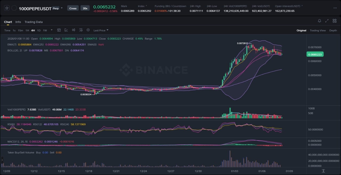The image size is (341, 175).
Task: Select the 1D interval
Action: pyautogui.click(x=39, y=30)
